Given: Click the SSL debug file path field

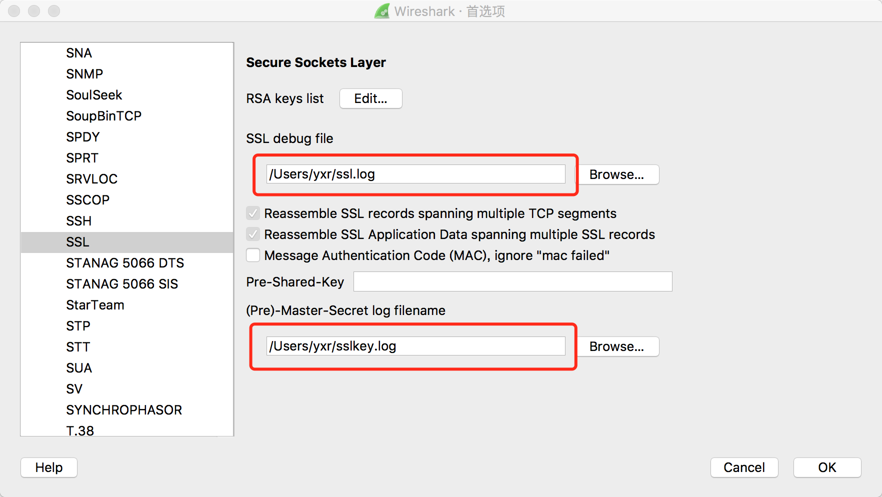Looking at the screenshot, I should (x=415, y=174).
